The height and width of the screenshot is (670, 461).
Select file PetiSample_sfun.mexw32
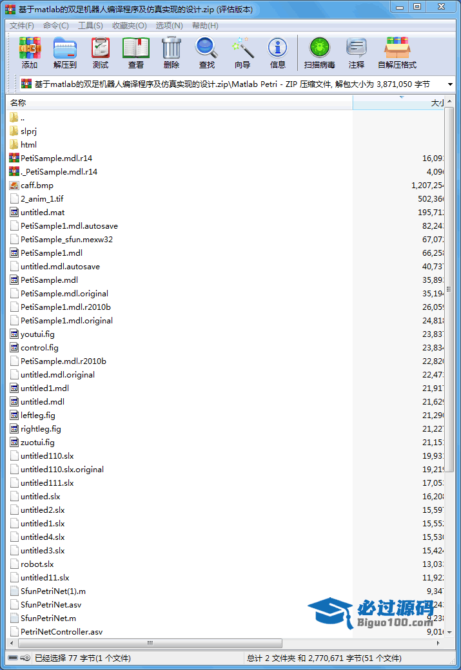(x=66, y=239)
